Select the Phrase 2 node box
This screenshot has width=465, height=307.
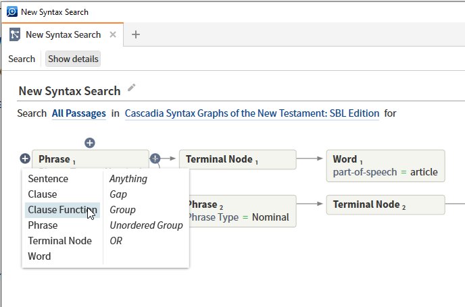(243, 211)
